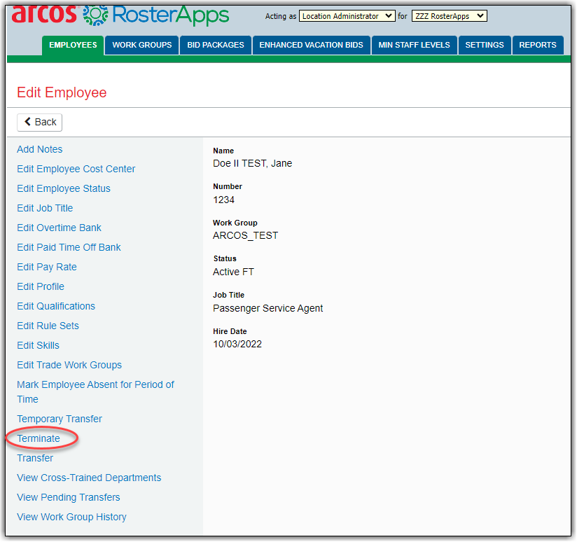Click the Edit Employee Status link
This screenshot has height=542, width=577.
pyautogui.click(x=64, y=188)
